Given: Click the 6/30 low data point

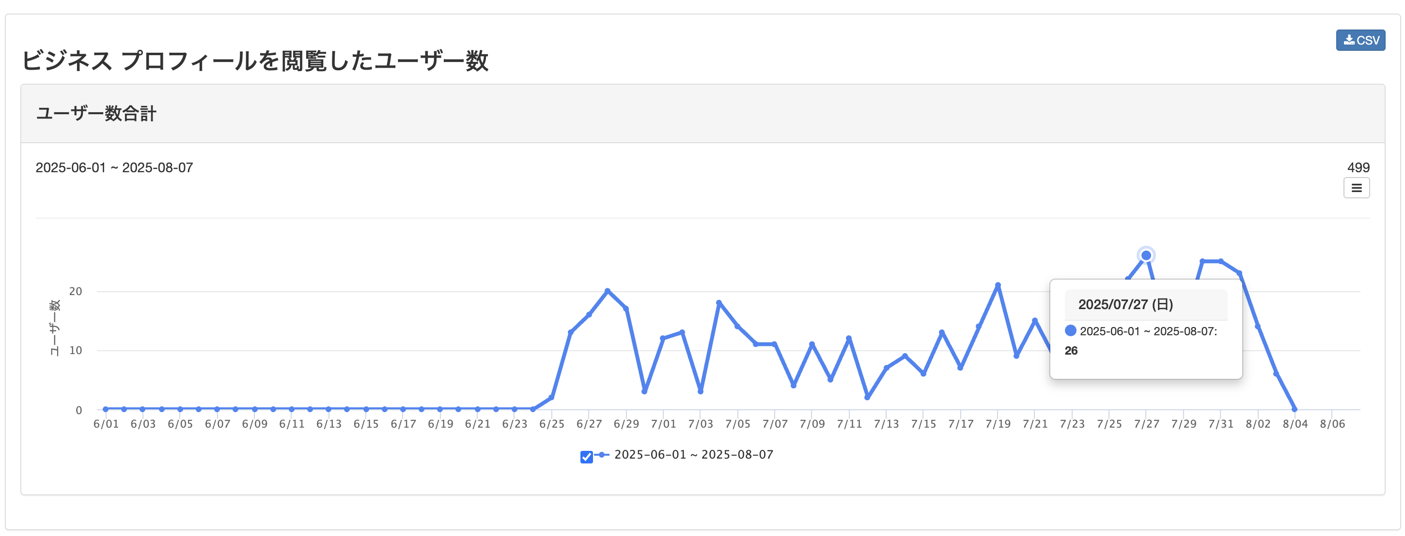Looking at the screenshot, I should [645, 391].
